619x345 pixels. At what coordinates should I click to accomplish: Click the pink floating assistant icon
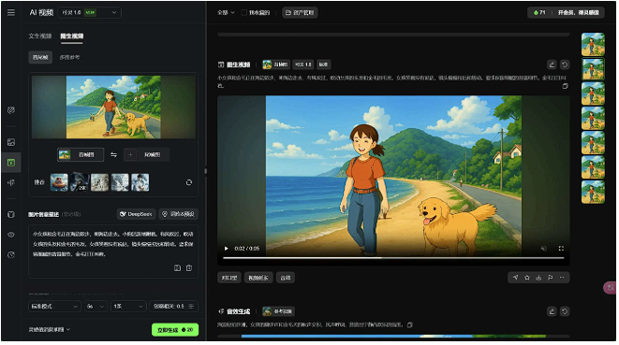[611, 287]
